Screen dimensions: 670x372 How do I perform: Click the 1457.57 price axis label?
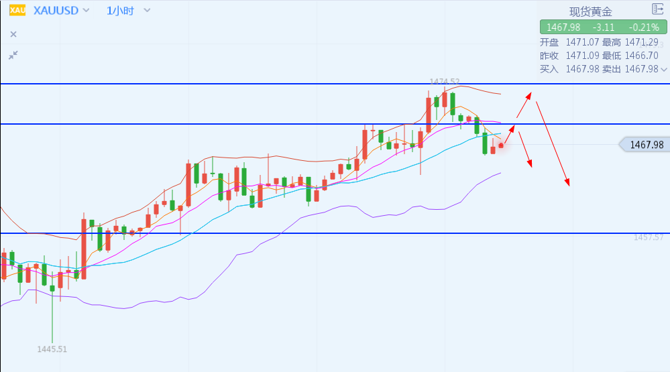coord(648,237)
